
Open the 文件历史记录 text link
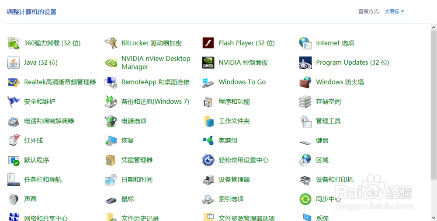[140, 218]
